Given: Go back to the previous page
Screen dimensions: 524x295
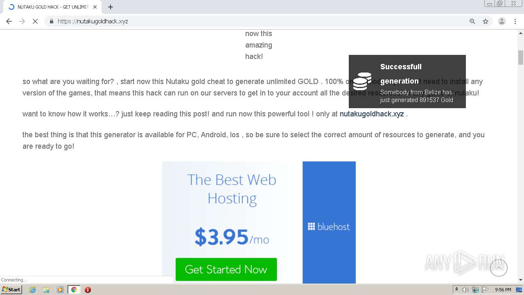Looking at the screenshot, I should click(9, 21).
